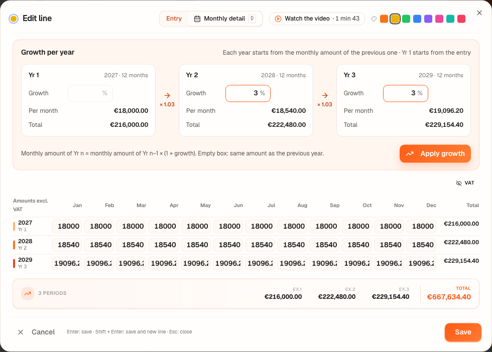The height and width of the screenshot is (352, 492).
Task: Pick the teal color swatch
Action: 450,19
